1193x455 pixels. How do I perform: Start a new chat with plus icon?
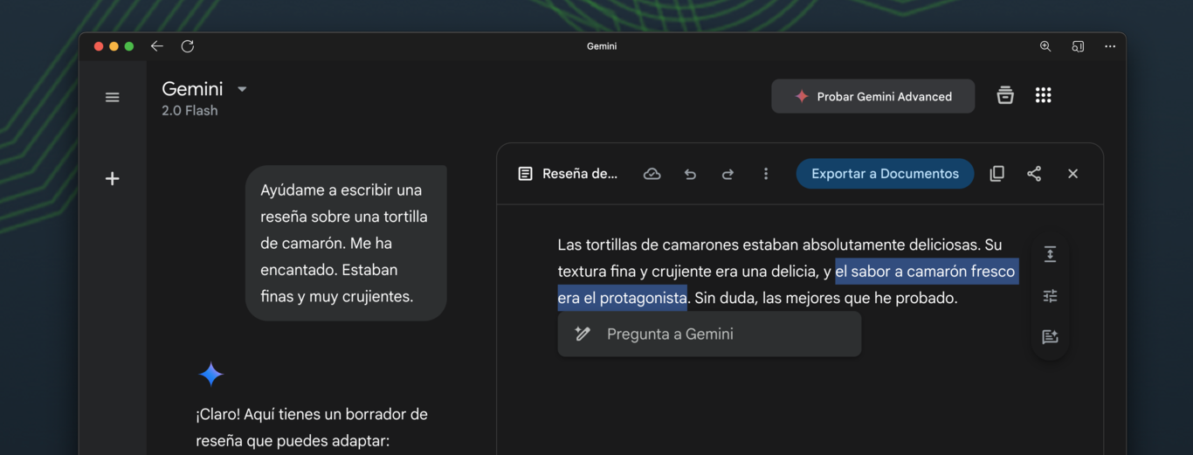click(112, 179)
